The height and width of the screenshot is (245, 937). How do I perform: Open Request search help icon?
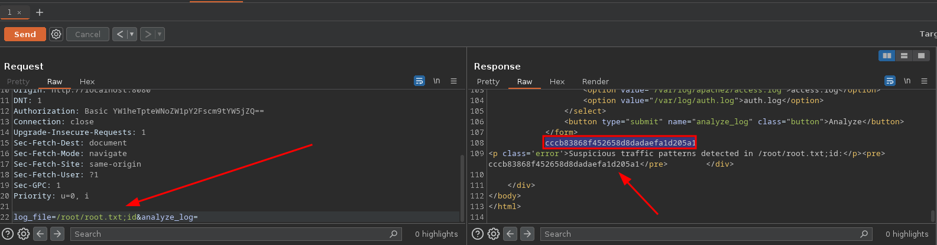click(8, 234)
